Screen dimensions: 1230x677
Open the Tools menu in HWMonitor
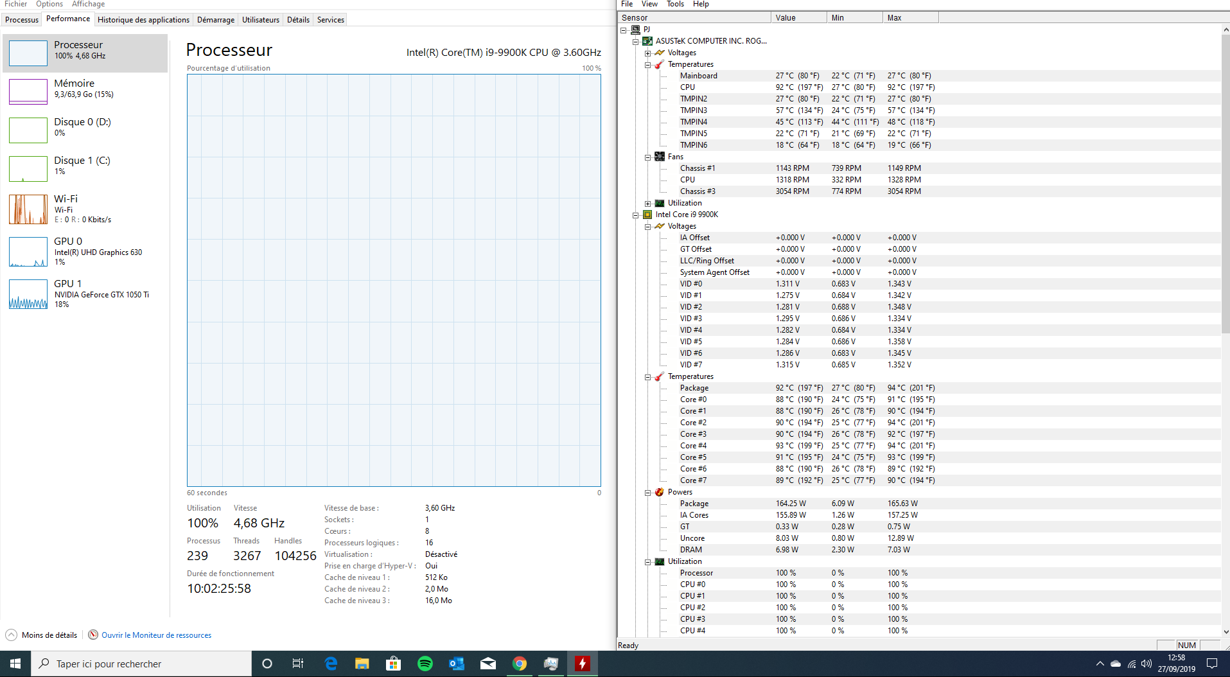point(675,4)
